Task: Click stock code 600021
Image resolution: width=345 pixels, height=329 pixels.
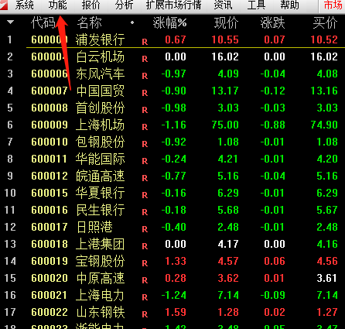Action: click(50, 295)
